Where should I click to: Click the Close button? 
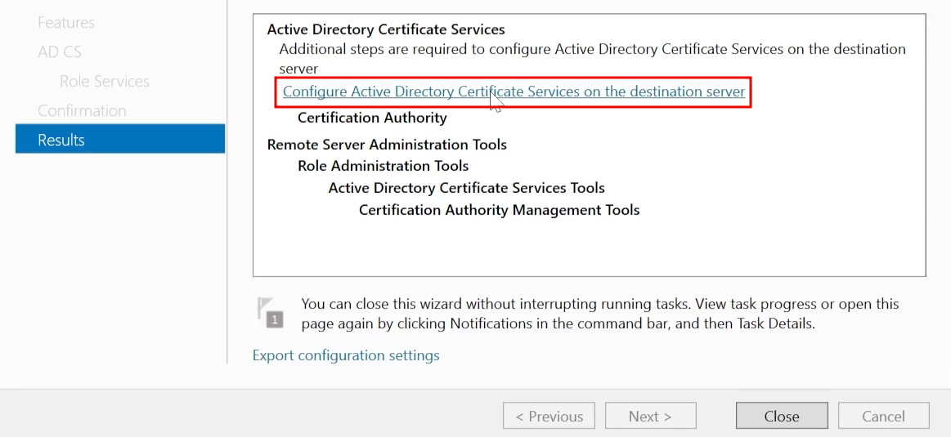coord(782,417)
